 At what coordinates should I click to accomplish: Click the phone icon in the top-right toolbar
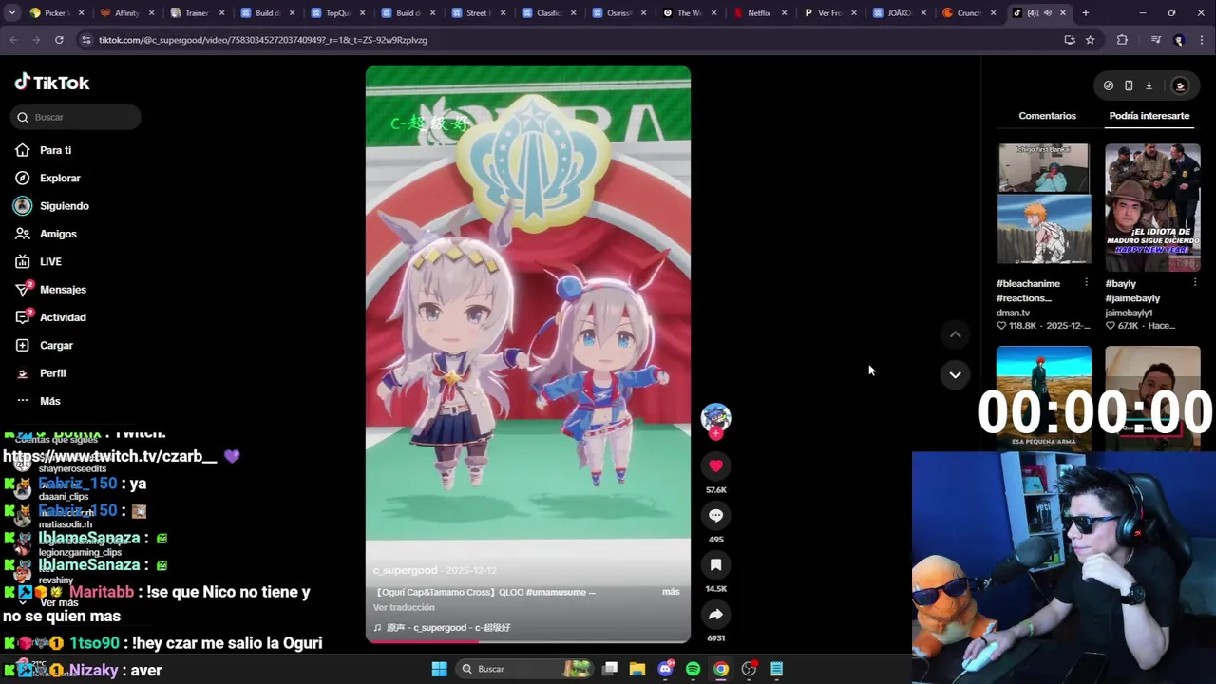1129,85
